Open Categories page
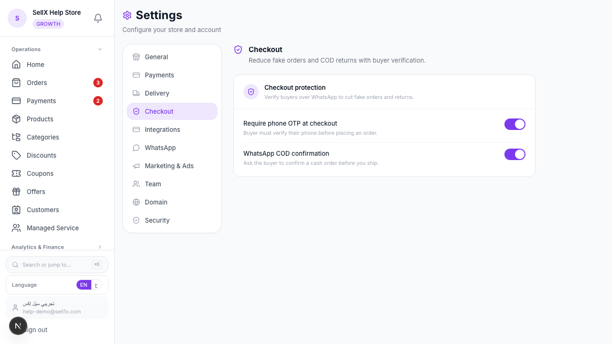The height and width of the screenshot is (344, 612). click(x=57, y=137)
